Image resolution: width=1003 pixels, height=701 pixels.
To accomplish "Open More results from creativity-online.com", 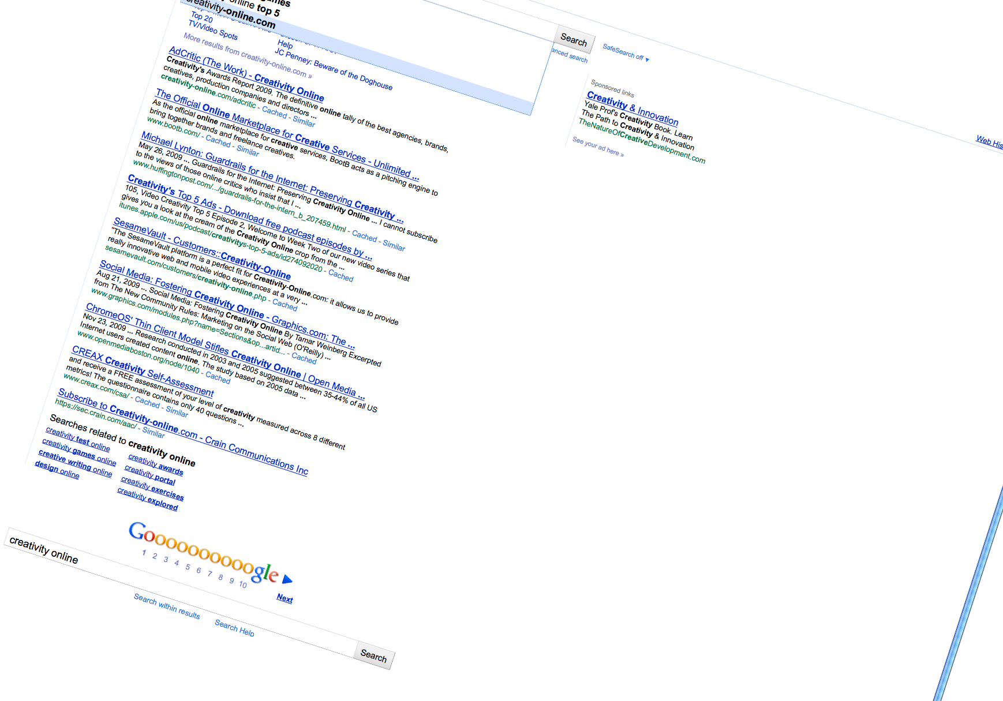I will coord(248,56).
